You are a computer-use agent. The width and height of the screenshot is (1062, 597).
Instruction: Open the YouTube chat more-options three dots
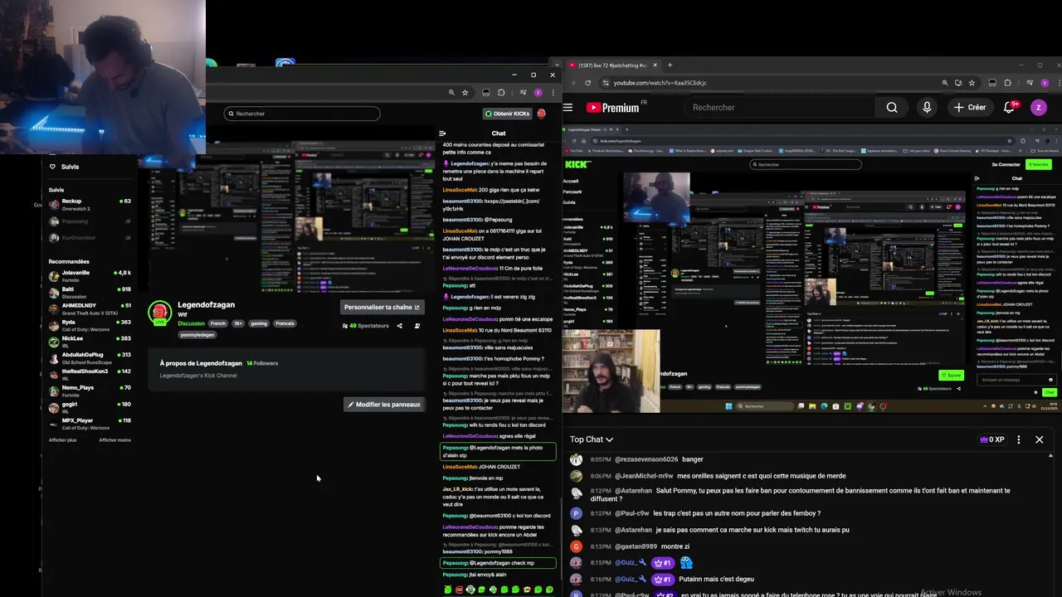[x=1019, y=439]
